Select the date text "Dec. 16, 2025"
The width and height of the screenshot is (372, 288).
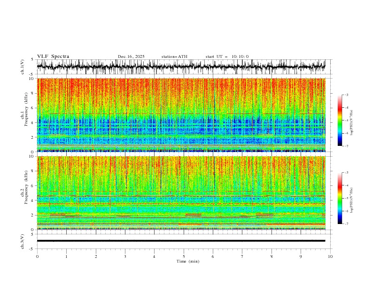131,56
